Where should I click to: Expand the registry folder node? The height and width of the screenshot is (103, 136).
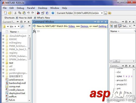tap(3, 53)
